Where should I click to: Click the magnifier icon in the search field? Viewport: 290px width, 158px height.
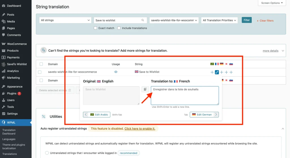pos(143,20)
